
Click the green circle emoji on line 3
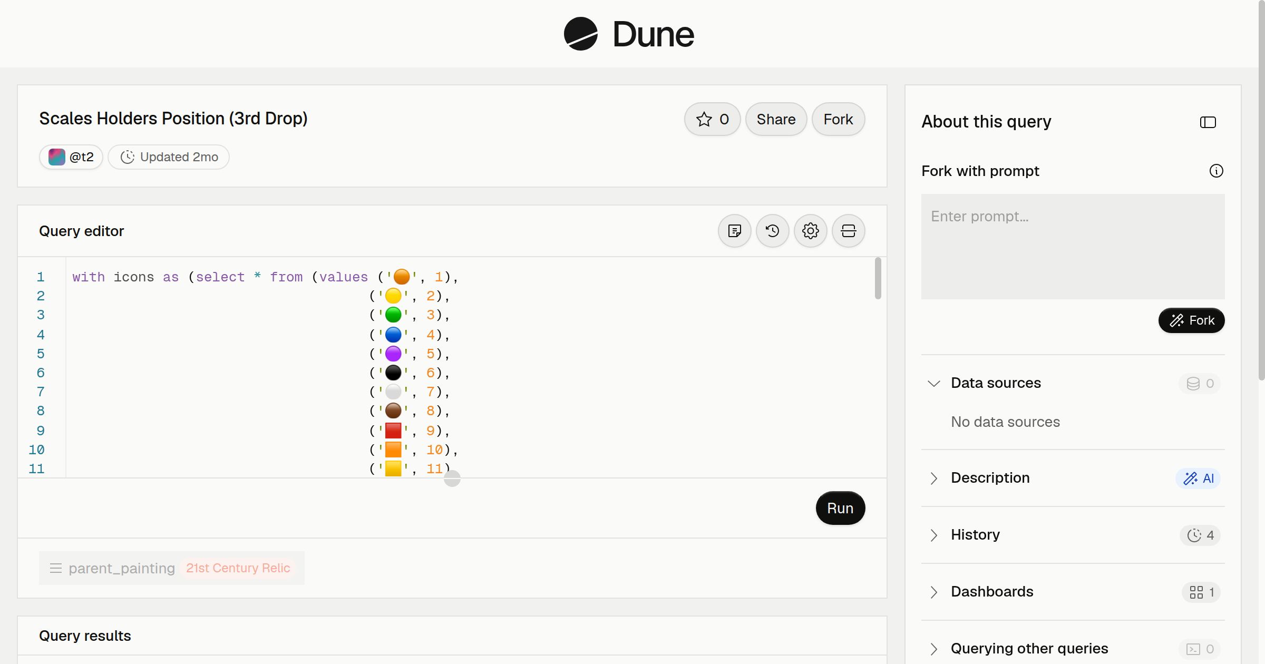(393, 315)
